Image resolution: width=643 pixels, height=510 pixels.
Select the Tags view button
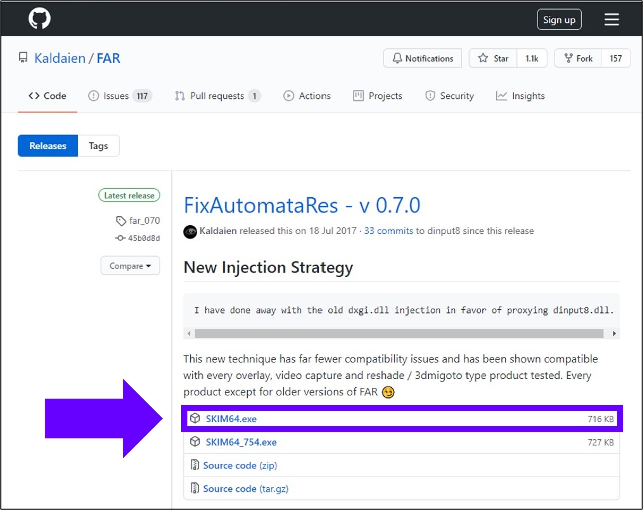click(x=98, y=146)
